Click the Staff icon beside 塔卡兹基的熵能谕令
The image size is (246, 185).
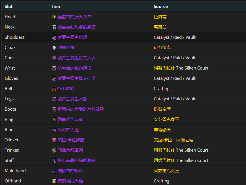54,160
